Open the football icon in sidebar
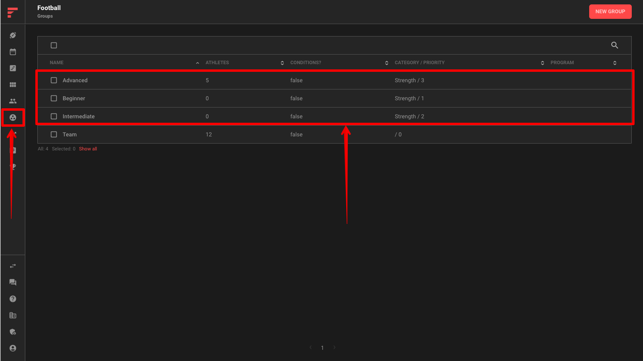The width and height of the screenshot is (643, 361). (13, 35)
